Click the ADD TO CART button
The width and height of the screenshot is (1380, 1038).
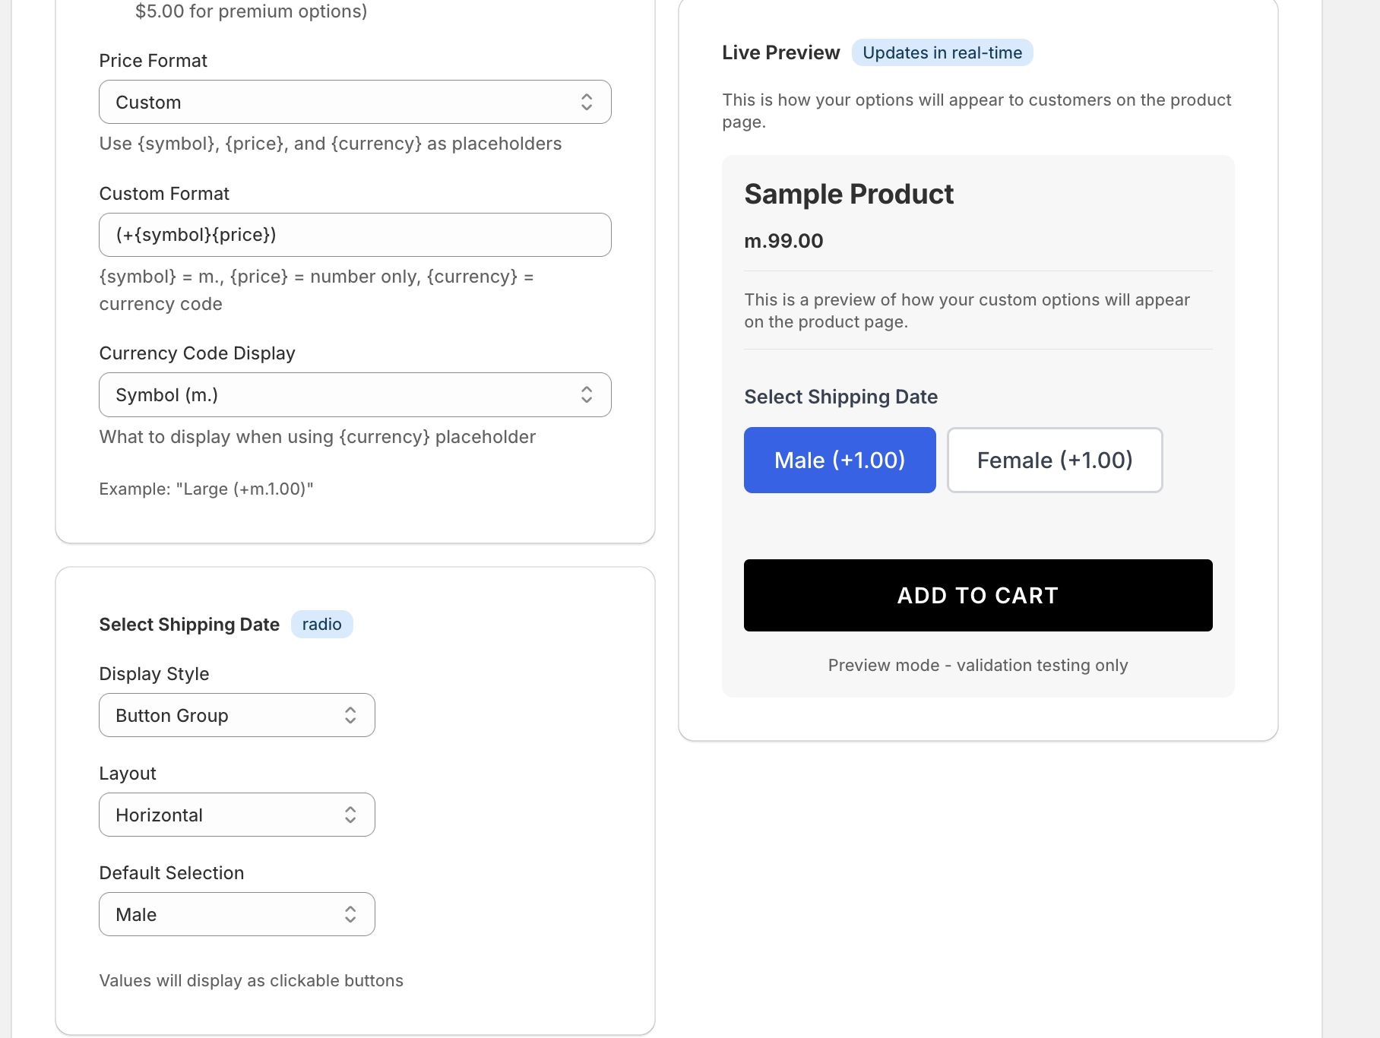978,595
